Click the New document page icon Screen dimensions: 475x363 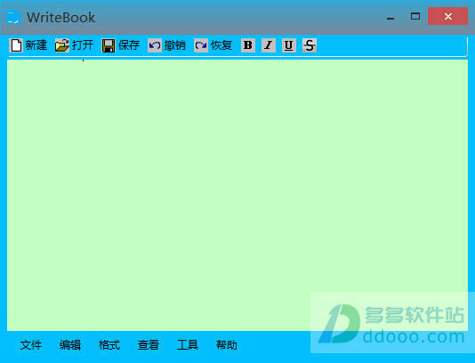click(x=16, y=45)
